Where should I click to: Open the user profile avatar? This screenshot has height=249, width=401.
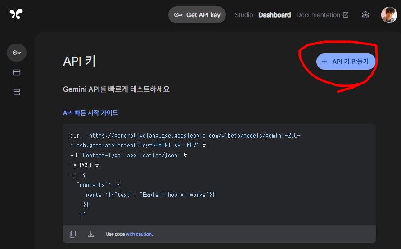click(389, 15)
